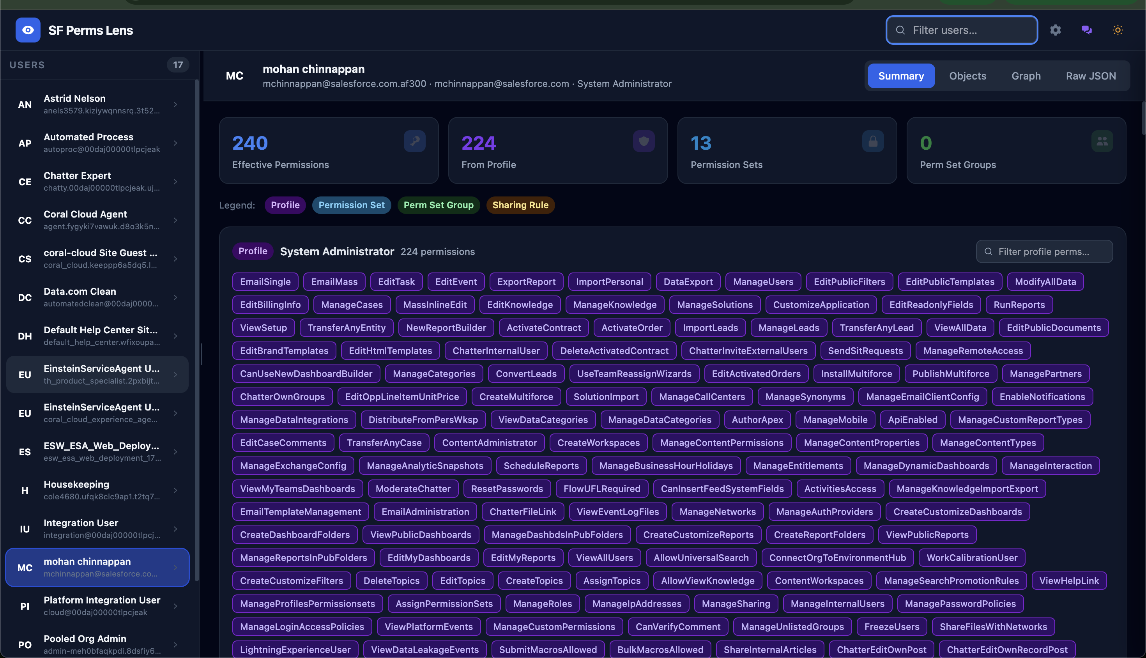
Task: Click the ManageUsers permission chip
Action: click(x=763, y=282)
